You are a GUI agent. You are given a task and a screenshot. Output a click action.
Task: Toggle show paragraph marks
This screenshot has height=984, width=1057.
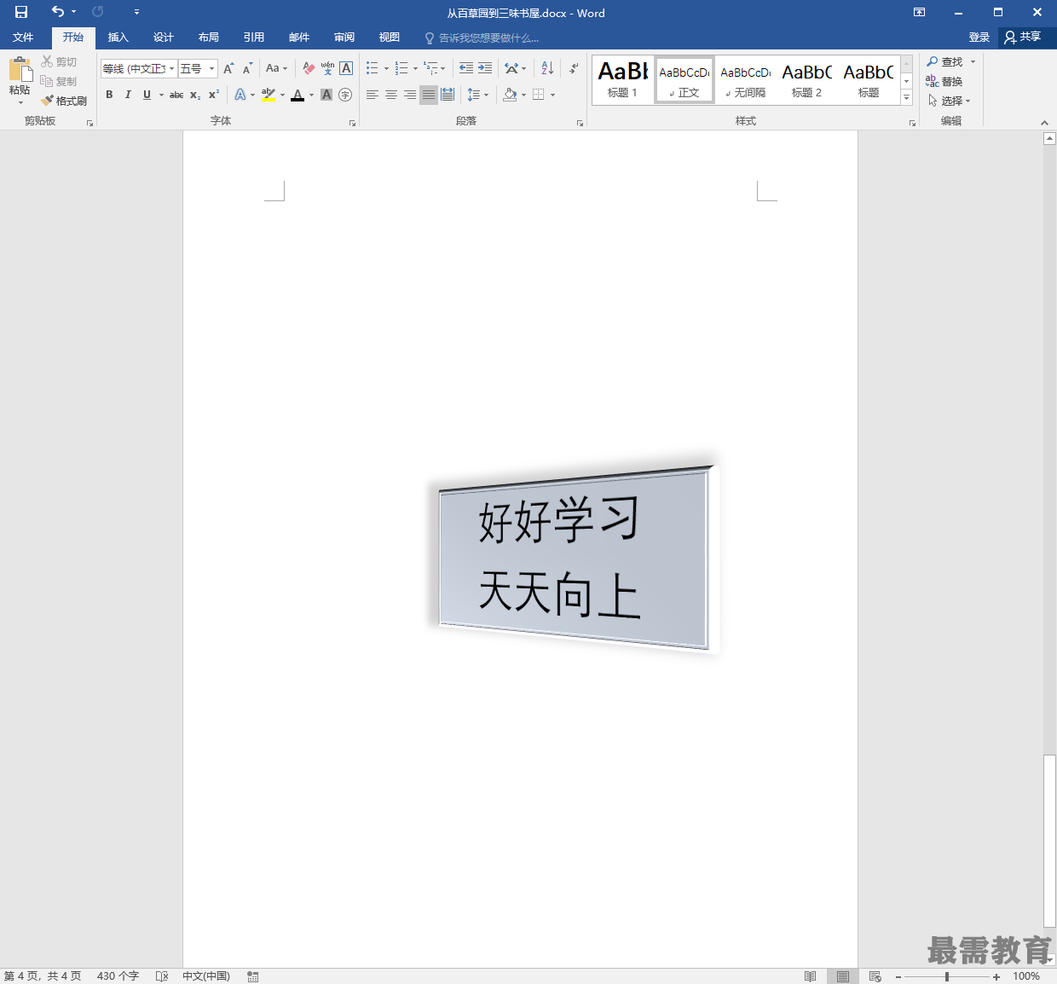(575, 68)
